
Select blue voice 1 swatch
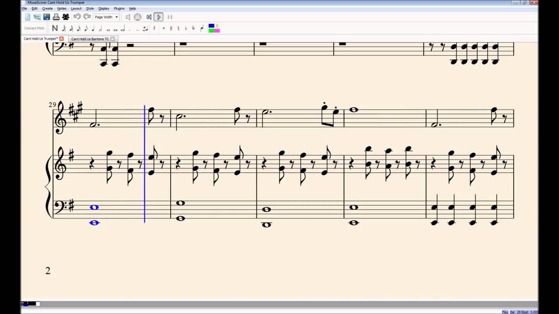tap(211, 26)
